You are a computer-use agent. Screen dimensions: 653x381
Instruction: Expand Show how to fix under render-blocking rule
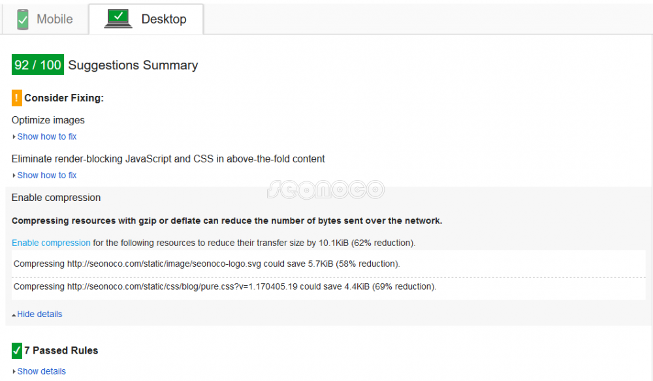tap(46, 175)
